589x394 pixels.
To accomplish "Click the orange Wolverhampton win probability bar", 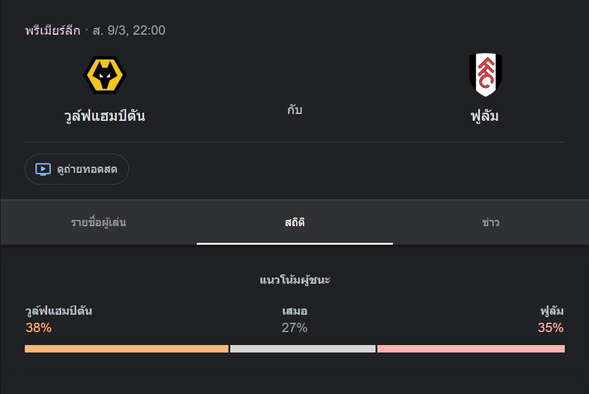I will (127, 349).
